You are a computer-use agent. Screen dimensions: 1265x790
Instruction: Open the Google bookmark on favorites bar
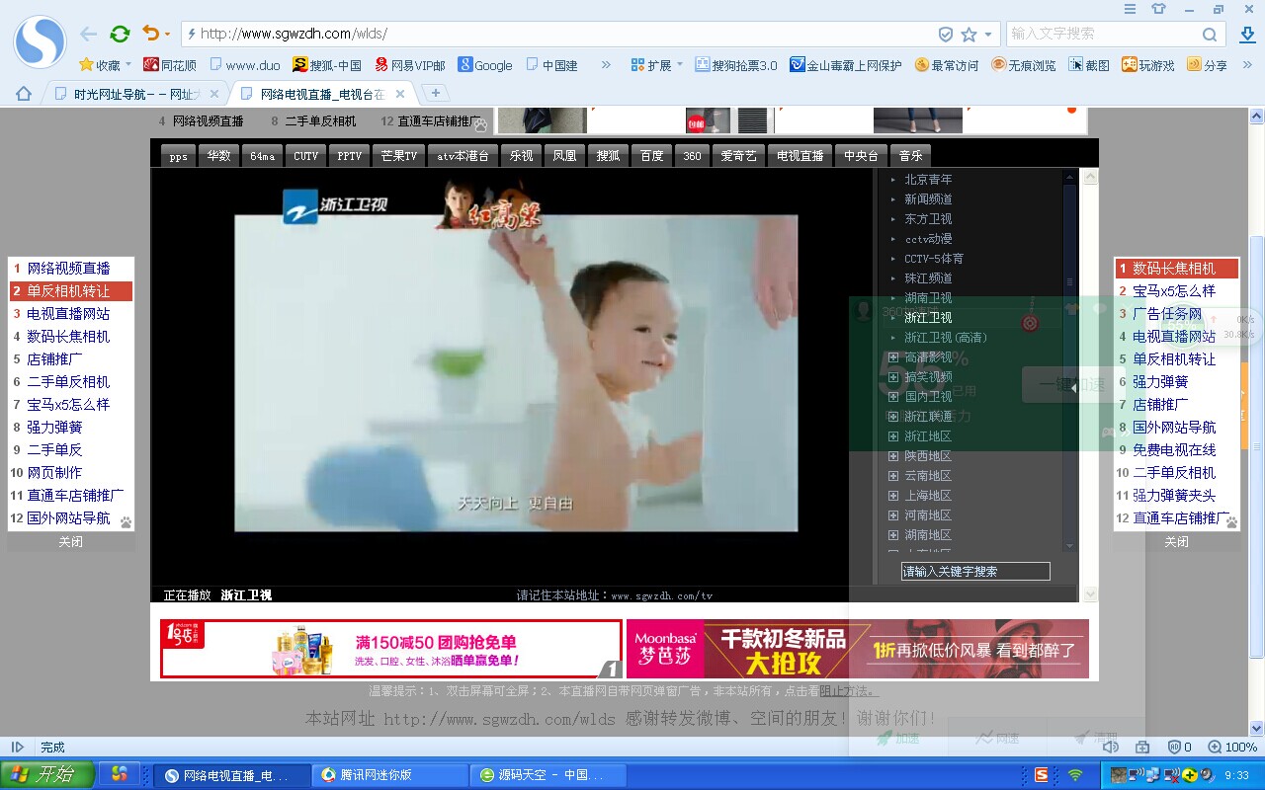pos(485,65)
